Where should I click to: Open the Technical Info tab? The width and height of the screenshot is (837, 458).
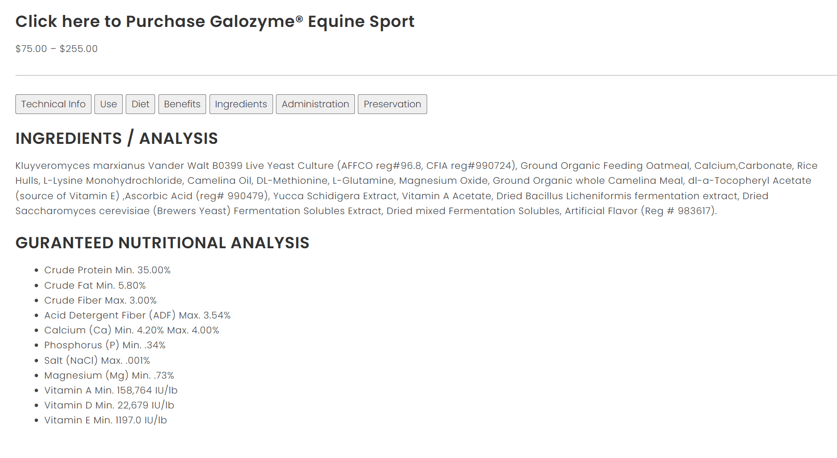[x=53, y=104]
